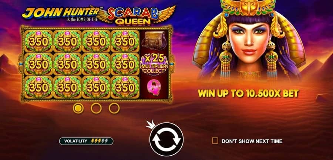Click the bottom-row first 350 scarab
The width and height of the screenshot is (333, 160).
38,87
